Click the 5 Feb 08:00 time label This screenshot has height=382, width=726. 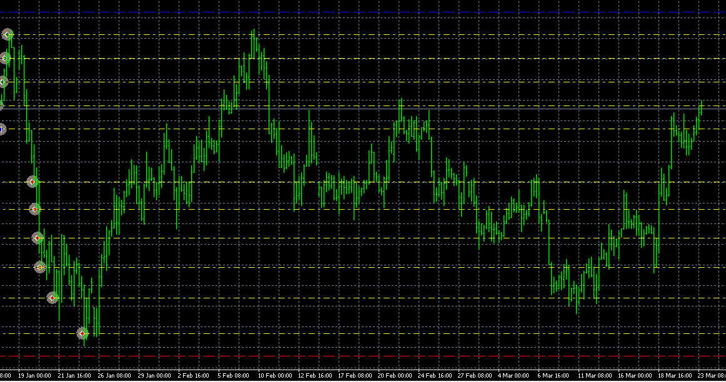pos(234,376)
